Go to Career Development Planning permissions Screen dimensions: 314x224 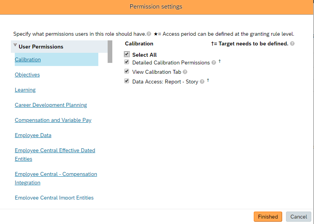pos(51,105)
